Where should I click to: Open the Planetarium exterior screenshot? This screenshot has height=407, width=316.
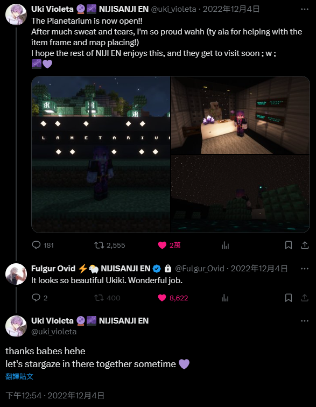[x=101, y=154]
